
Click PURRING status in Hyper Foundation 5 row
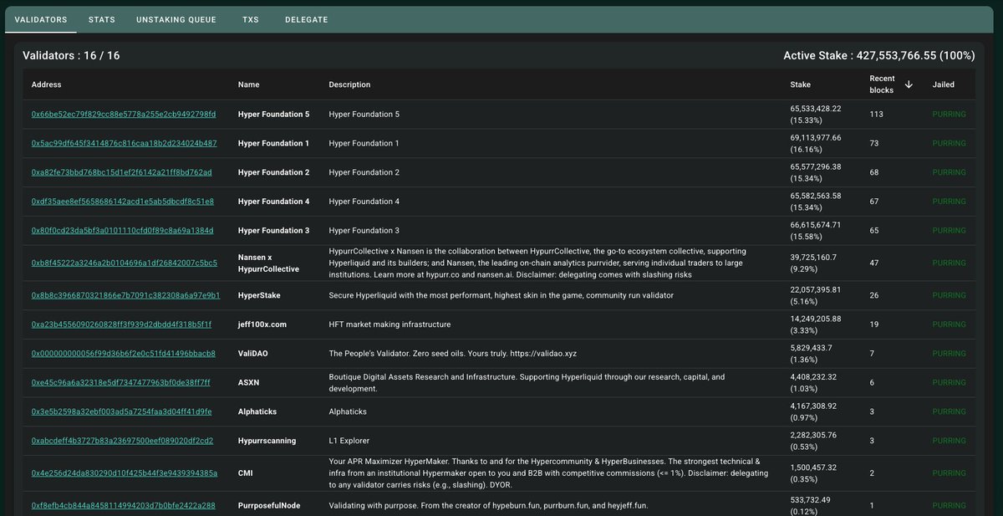949,114
